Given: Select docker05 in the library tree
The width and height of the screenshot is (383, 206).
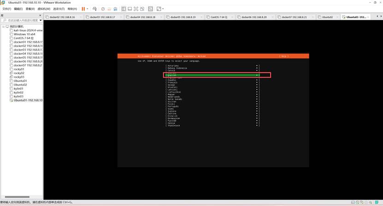Looking at the screenshot, I should click(28, 57).
